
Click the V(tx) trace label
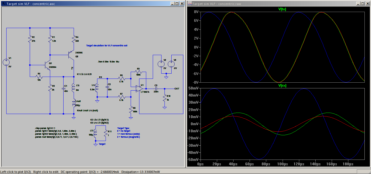282,9
